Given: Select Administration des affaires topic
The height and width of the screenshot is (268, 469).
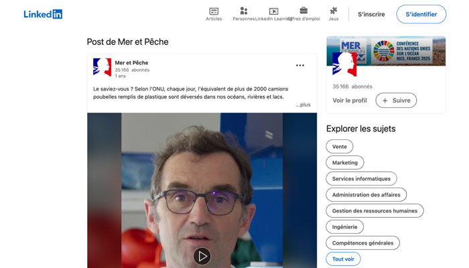Looking at the screenshot, I should 366,195.
